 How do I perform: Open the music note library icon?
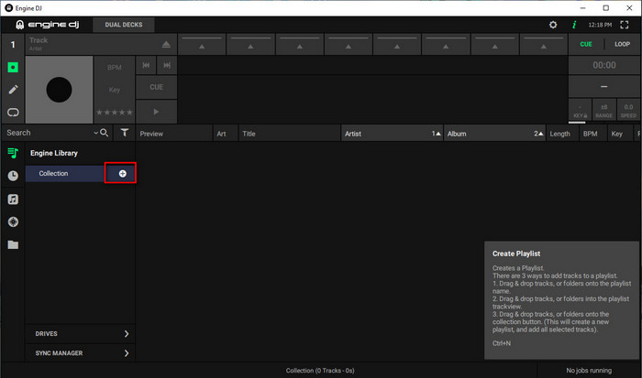point(13,199)
